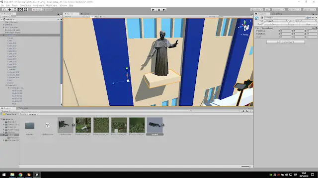This screenshot has height=178, width=318.
Task: Toggle the Static checkbox in Inspector
Action: pyautogui.click(x=308, y=18)
